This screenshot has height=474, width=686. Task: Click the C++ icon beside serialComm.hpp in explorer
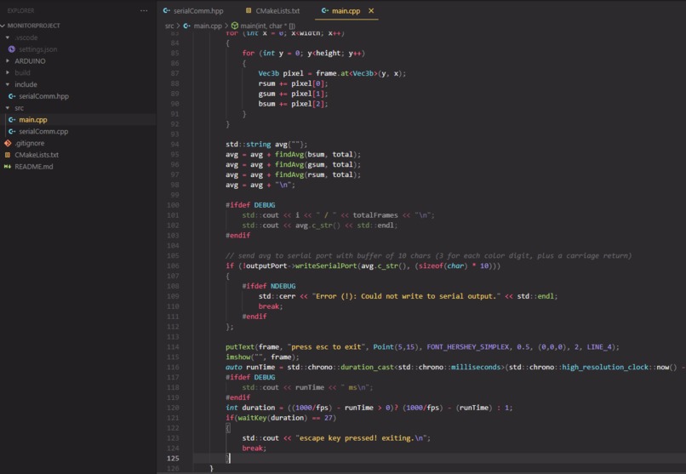point(12,96)
